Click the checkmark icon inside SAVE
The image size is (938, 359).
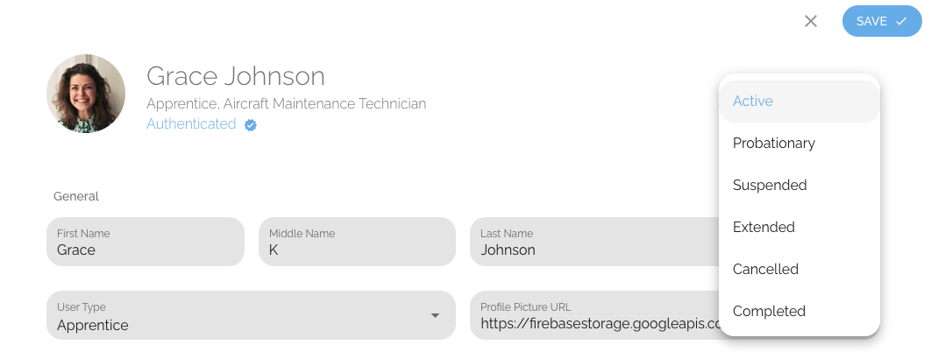click(901, 22)
